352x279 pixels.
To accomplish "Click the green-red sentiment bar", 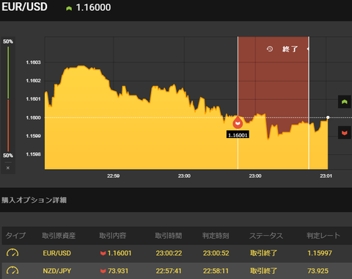I will tap(8, 99).
